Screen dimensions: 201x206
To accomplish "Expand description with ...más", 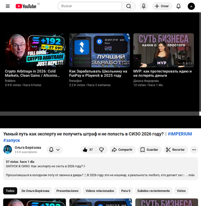I will [190, 175].
